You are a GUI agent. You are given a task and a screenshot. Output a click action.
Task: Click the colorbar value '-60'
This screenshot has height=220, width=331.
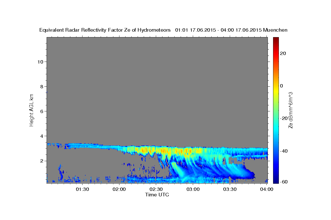(284, 182)
